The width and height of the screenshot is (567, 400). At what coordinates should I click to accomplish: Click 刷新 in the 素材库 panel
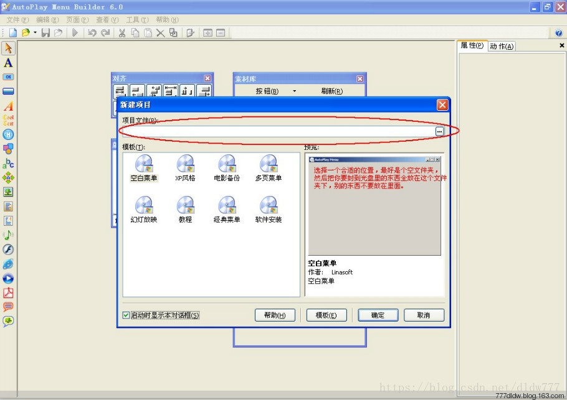[x=331, y=91]
